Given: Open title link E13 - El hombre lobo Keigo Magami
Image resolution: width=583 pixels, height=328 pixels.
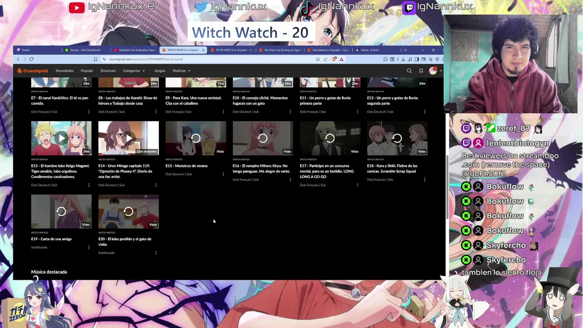Looking at the screenshot, I should point(60,171).
